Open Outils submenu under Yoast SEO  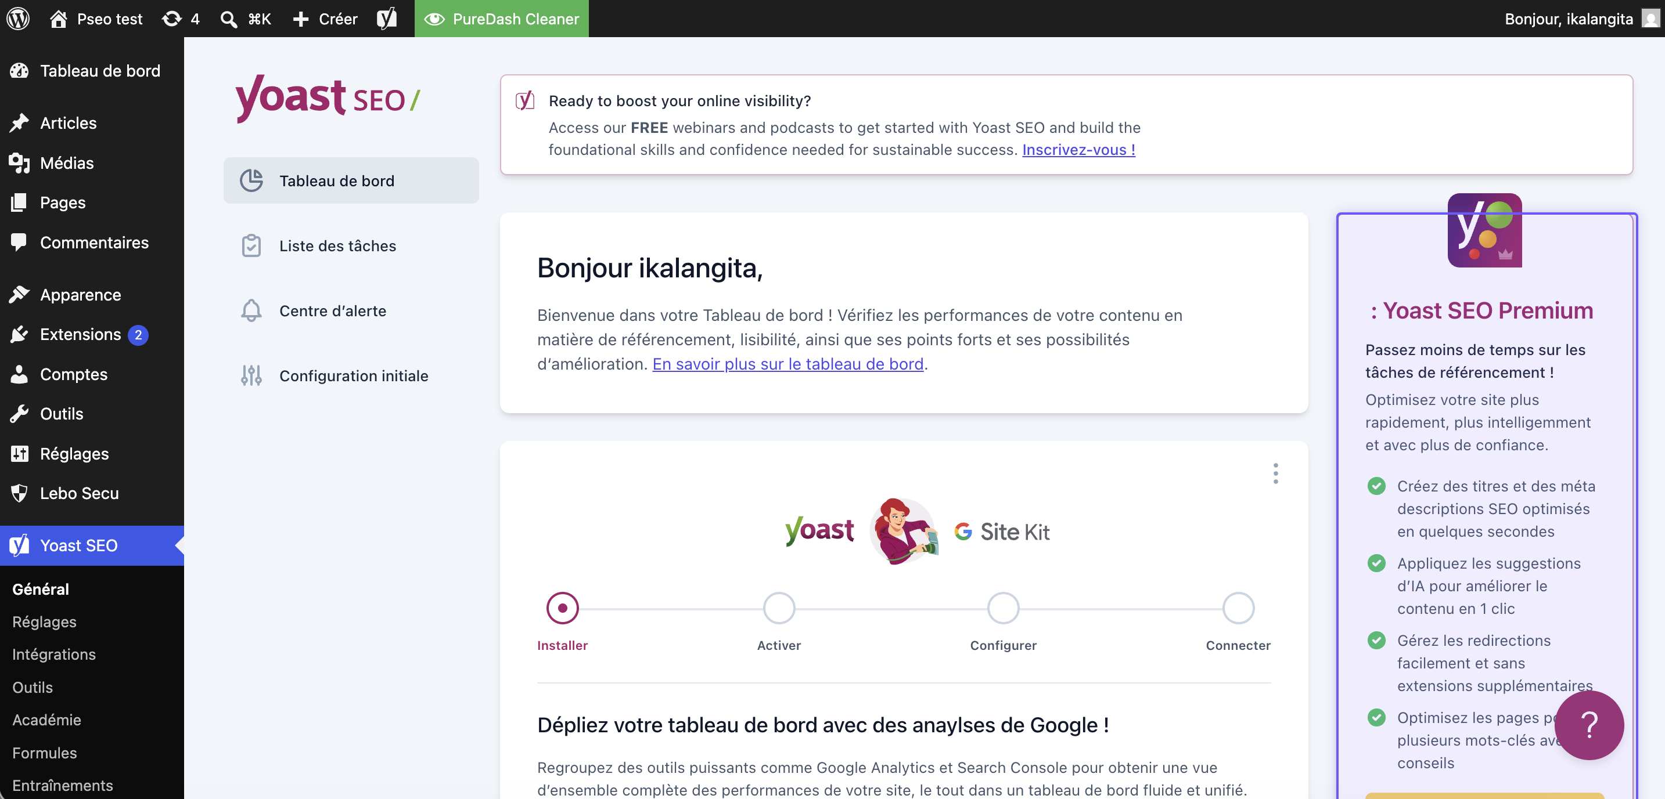pyautogui.click(x=33, y=687)
